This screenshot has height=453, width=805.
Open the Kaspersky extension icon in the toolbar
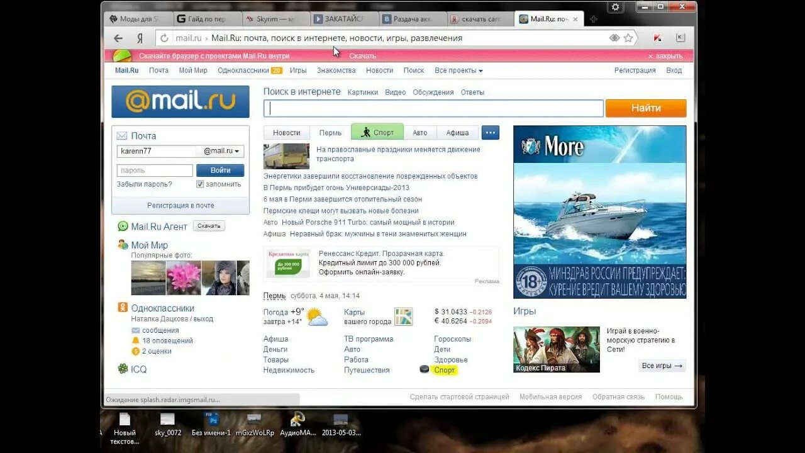click(x=657, y=38)
